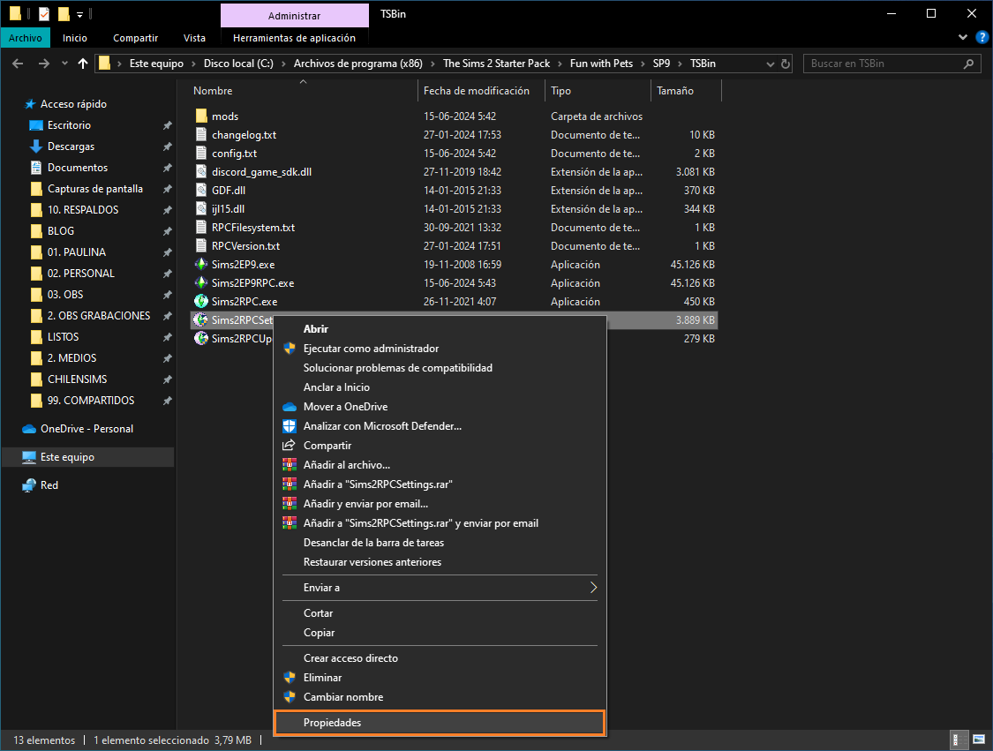This screenshot has height=751, width=993.
Task: Open the Vista ribbon tab
Action: click(194, 38)
